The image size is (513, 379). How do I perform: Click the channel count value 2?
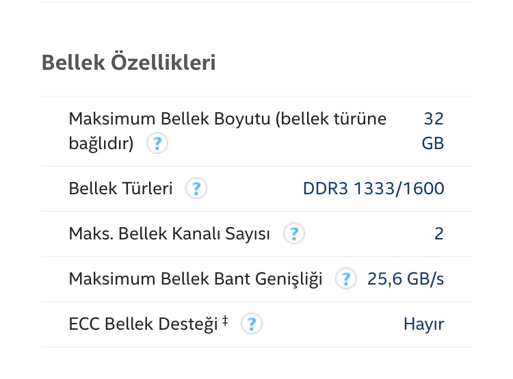(439, 234)
